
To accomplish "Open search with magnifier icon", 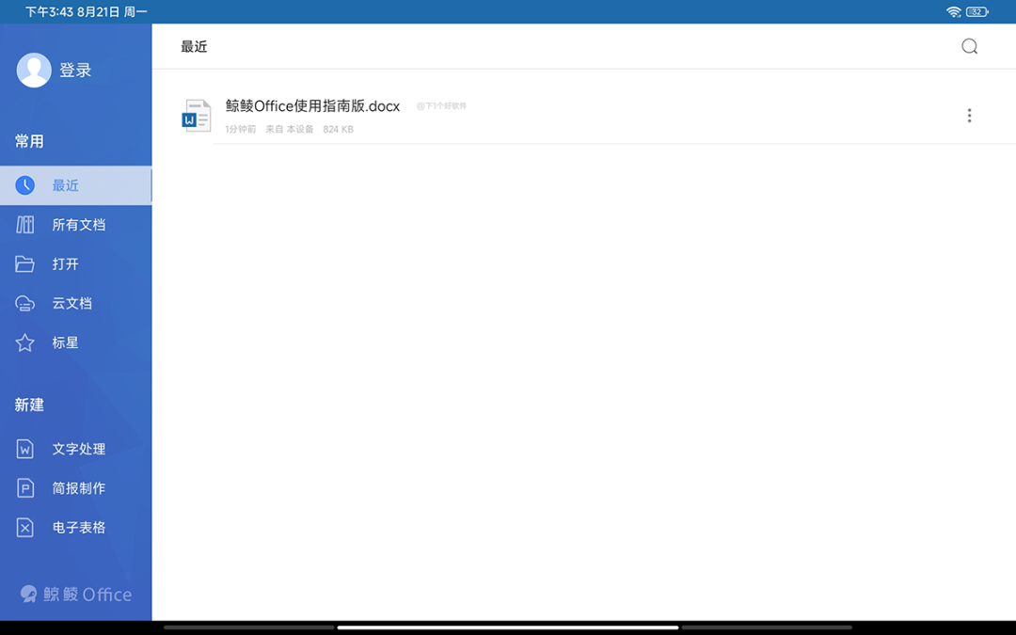I will pyautogui.click(x=969, y=46).
